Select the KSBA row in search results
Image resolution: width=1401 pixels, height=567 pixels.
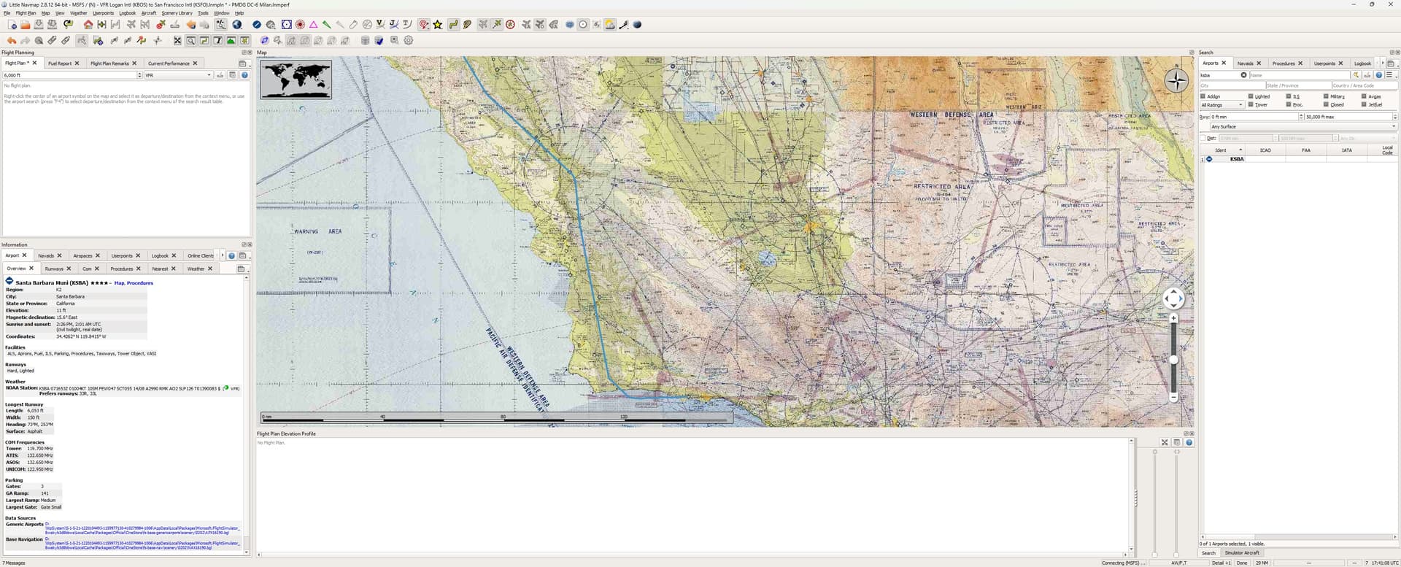1299,159
